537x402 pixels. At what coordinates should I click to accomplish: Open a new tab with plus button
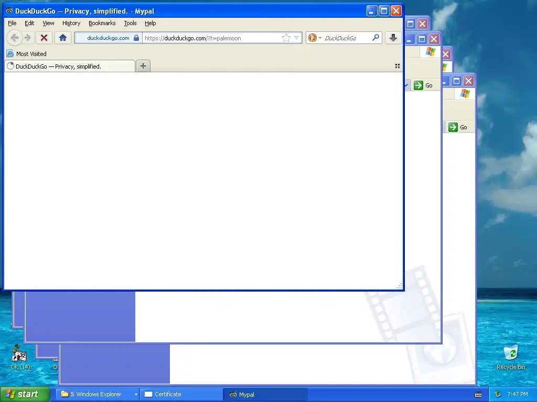(143, 66)
